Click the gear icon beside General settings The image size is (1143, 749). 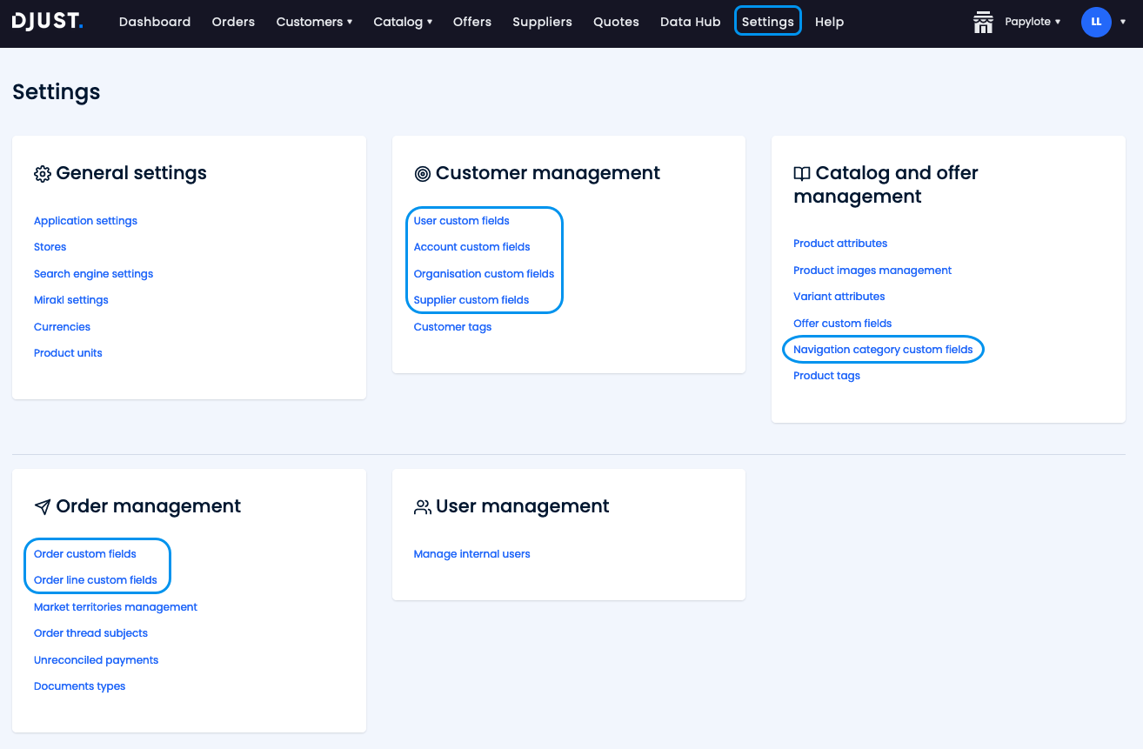click(x=42, y=173)
